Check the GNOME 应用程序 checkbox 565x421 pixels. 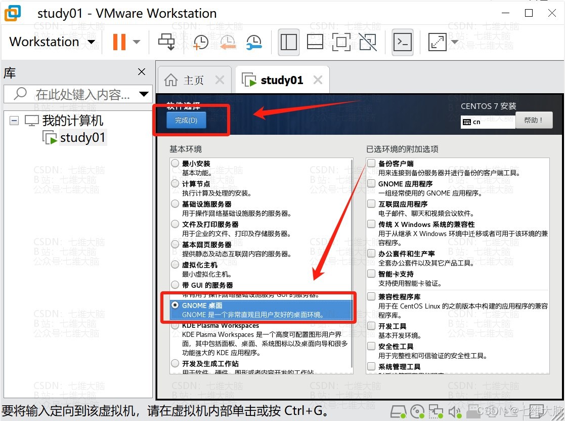pyautogui.click(x=371, y=183)
